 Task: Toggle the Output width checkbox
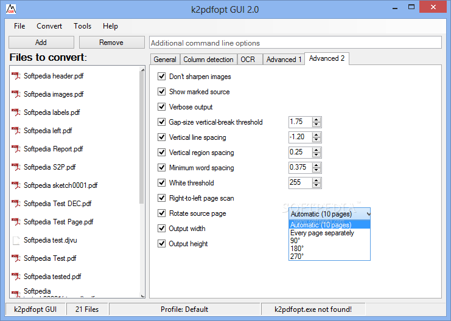point(162,229)
